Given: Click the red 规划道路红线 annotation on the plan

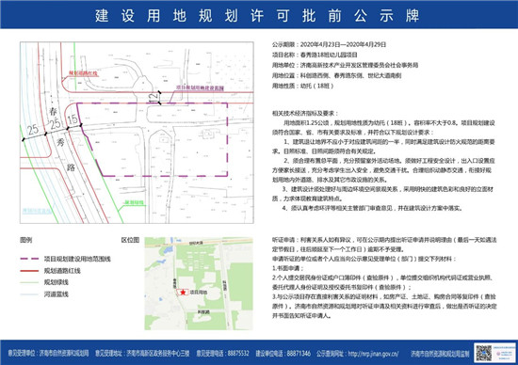Looking at the screenshot, I should tap(83, 73).
